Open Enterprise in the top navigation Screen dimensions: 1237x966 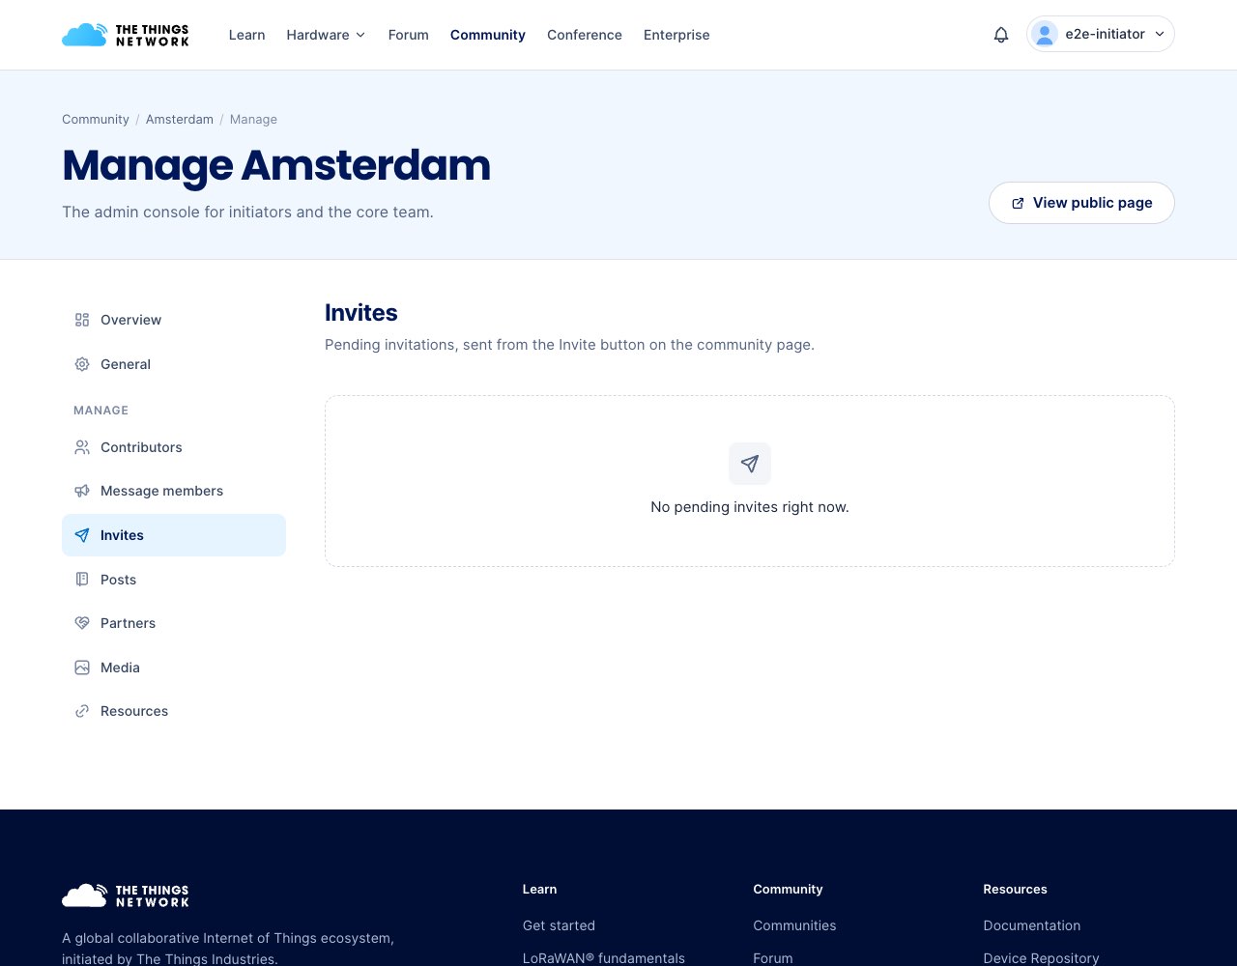(x=676, y=35)
